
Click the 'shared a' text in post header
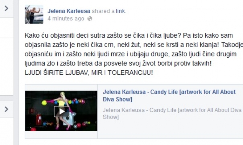(x=103, y=11)
